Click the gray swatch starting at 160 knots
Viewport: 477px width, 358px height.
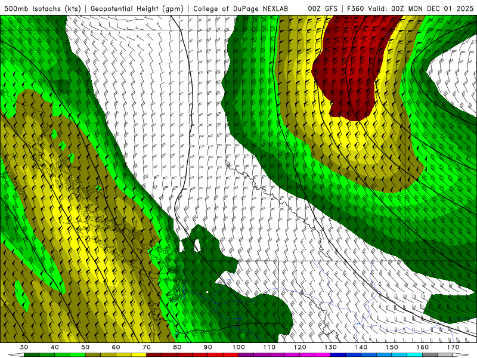pyautogui.click(x=430, y=355)
